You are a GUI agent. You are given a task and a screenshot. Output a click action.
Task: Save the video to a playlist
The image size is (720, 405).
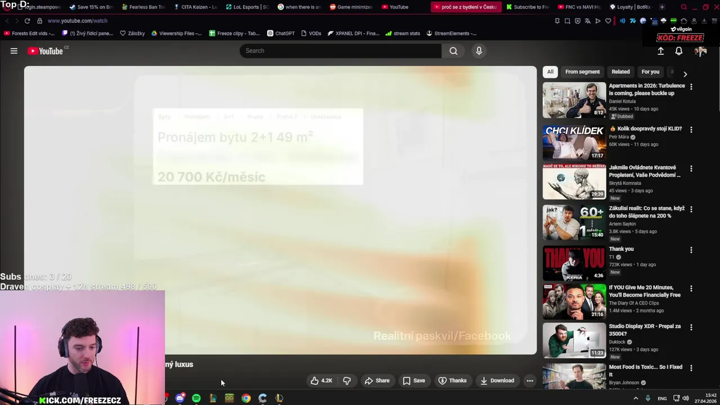pyautogui.click(x=414, y=381)
